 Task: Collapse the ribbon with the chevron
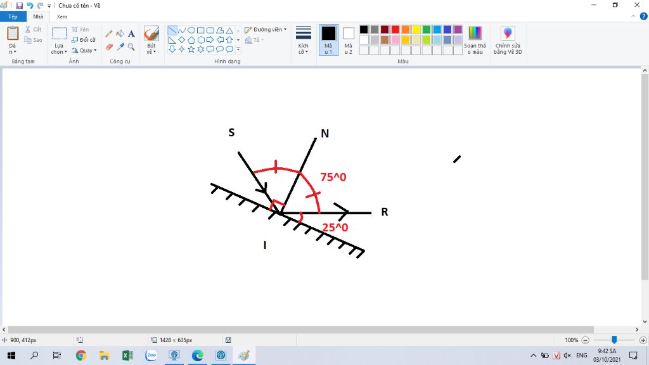[x=633, y=16]
